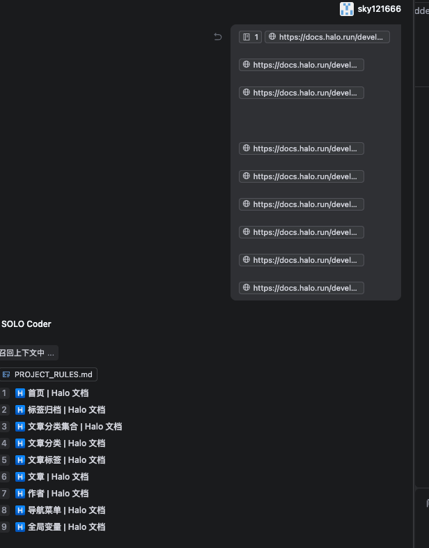The height and width of the screenshot is (548, 429).
Task: Open the second docs.halo.run URL chip
Action: [x=302, y=65]
